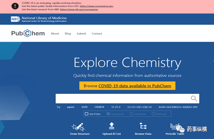Open the Browse Data tree icon
Image resolution: width=214 pixels, height=139 pixels.
tap(143, 126)
